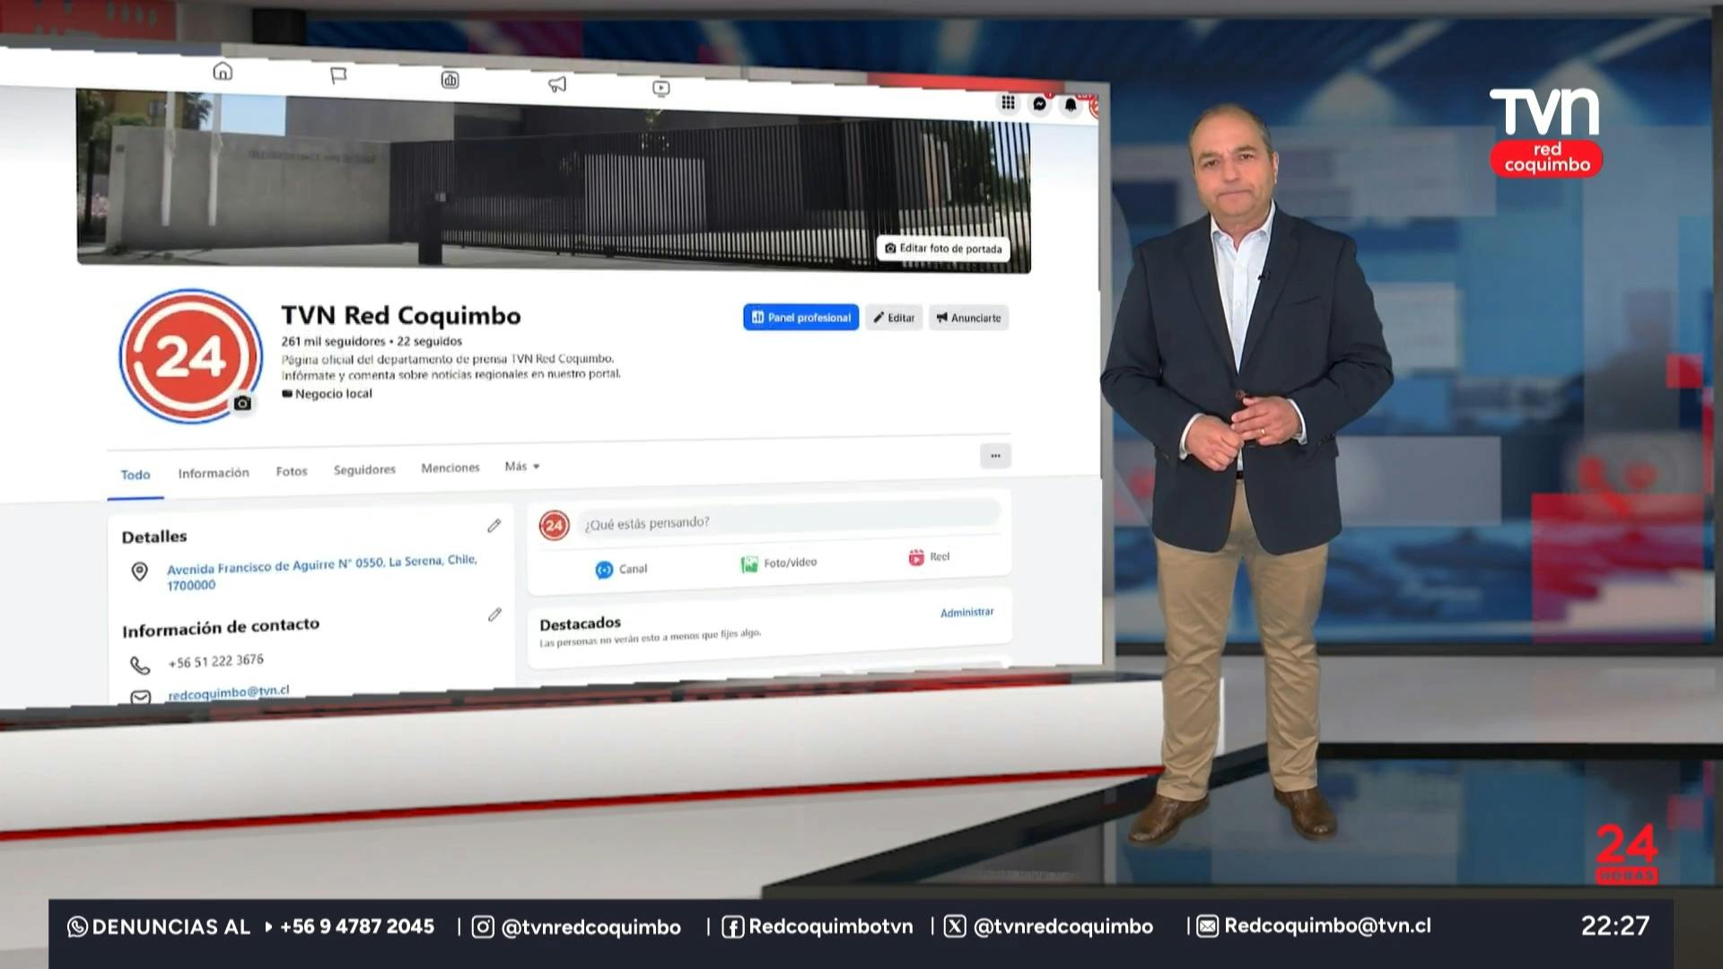This screenshot has width=1723, height=969.
Task: Click the 24 avatar beside post field
Action: coord(555,526)
